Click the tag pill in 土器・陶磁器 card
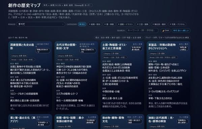Viewport: 202px width, 129px height. point(136,48)
